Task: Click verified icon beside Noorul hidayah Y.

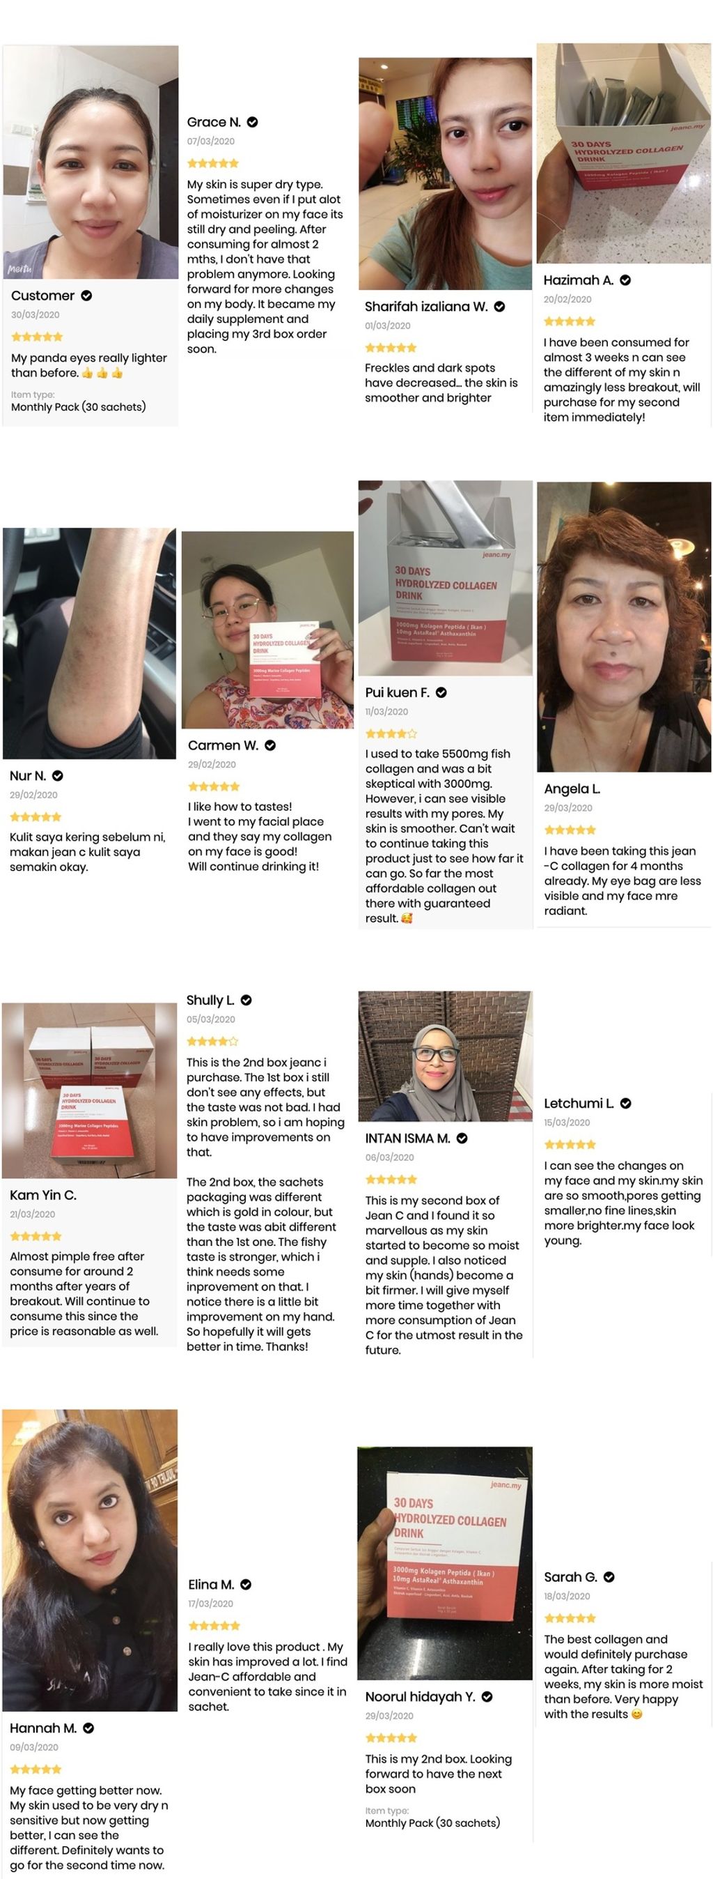Action: [x=487, y=1697]
